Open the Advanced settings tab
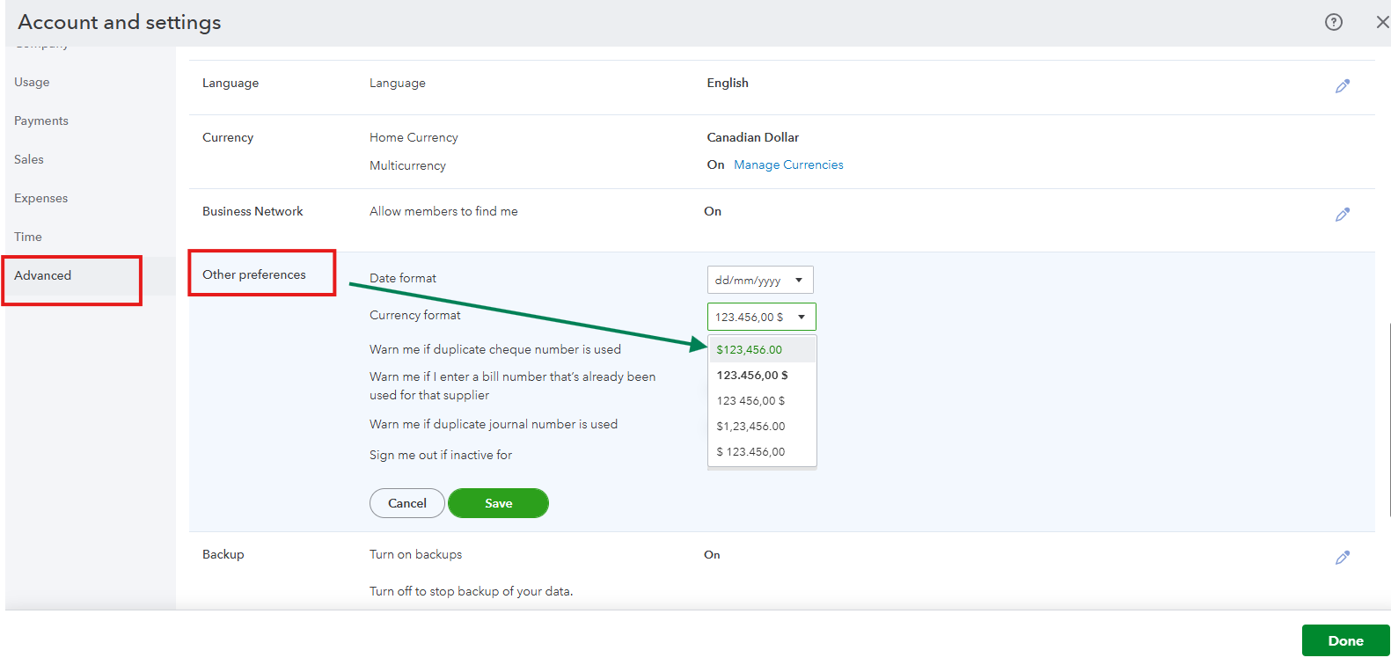Screen dimensions: 1391x665 [43, 275]
